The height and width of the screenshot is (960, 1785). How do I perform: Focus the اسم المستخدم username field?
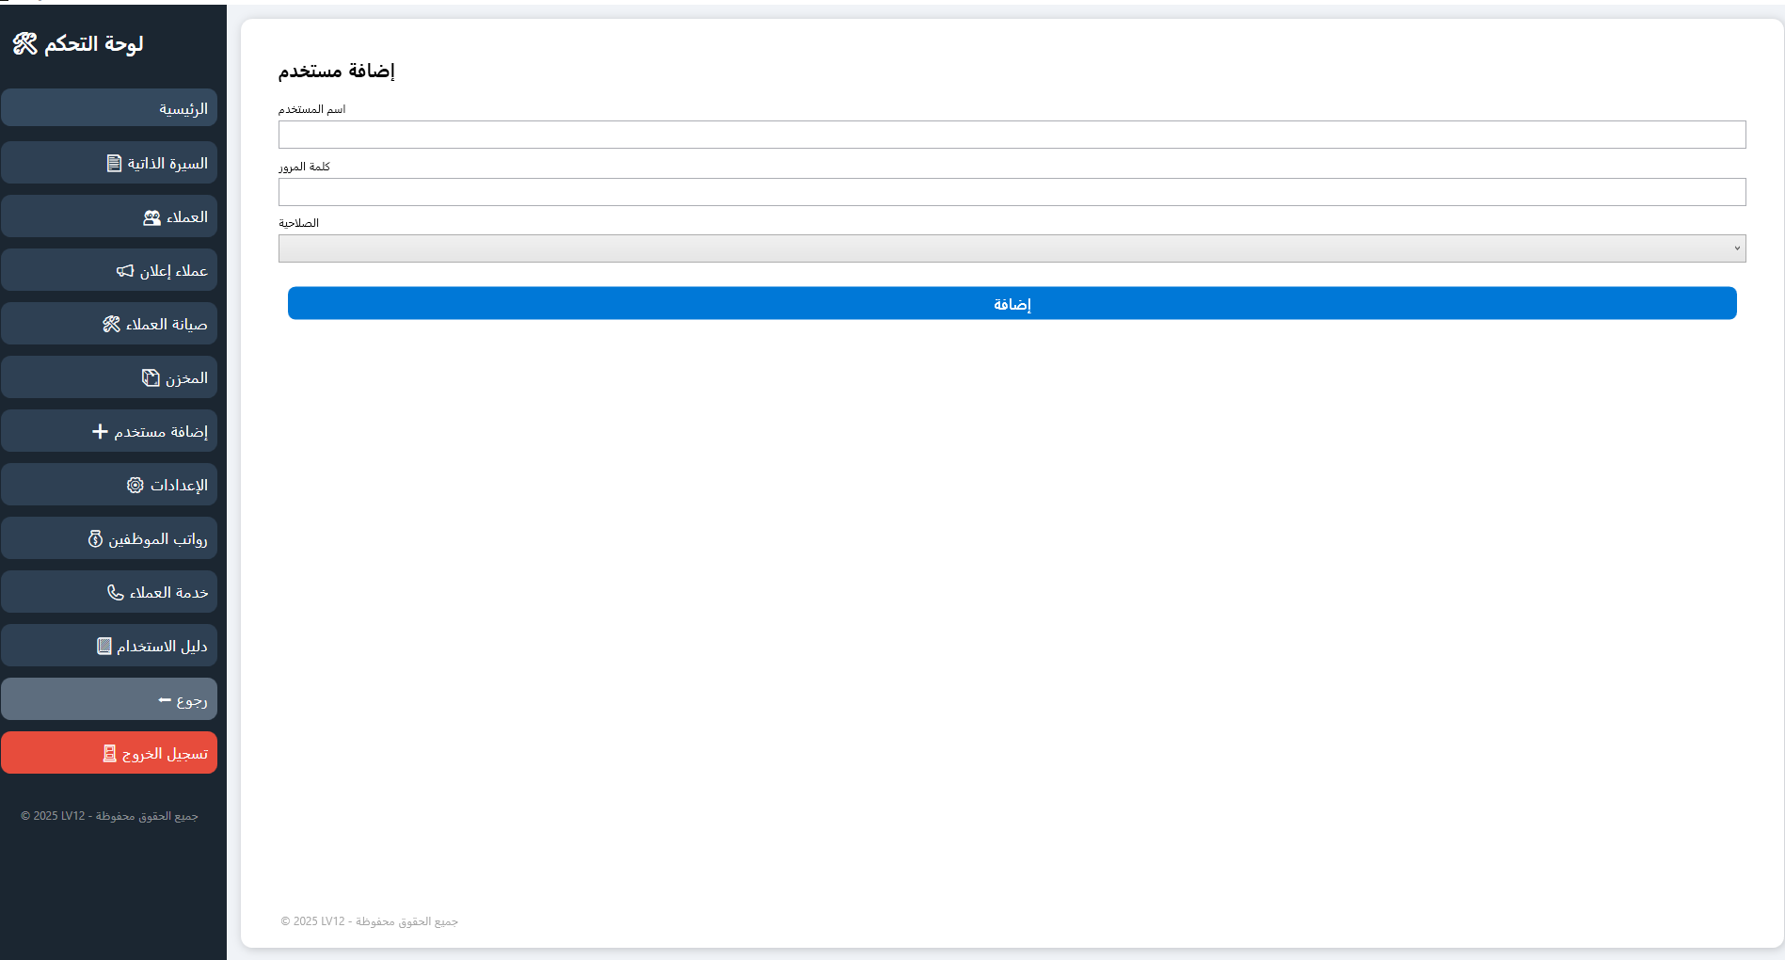pyautogui.click(x=1012, y=135)
